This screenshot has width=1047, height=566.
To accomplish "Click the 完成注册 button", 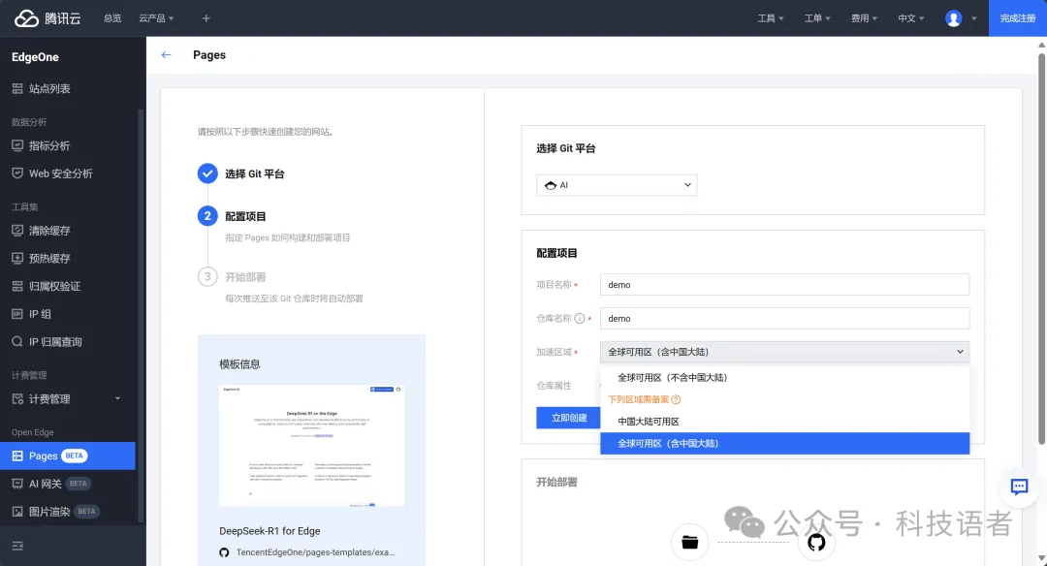I will 1018,18.
